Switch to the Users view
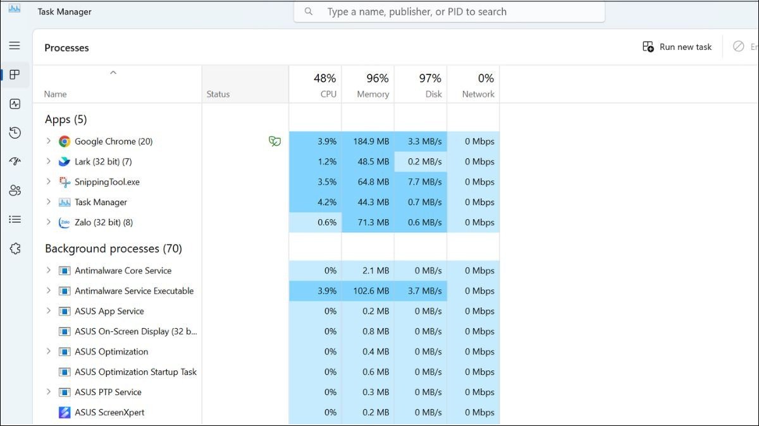The image size is (759, 426). click(x=15, y=190)
